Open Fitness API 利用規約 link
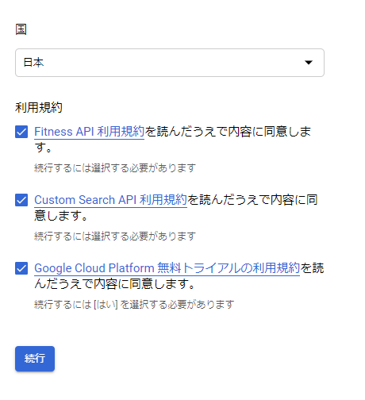This screenshot has height=400, width=365. (90, 132)
